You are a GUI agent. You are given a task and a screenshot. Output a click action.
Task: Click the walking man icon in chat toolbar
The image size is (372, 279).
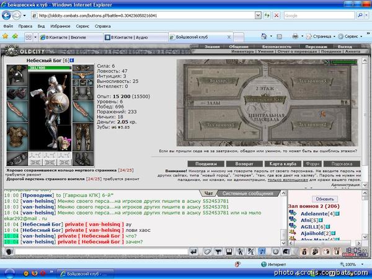tap(240, 252)
